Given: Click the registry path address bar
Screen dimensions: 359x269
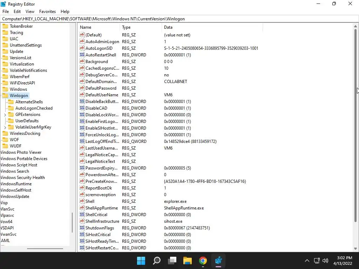Looking at the screenshot, I should [x=179, y=19].
